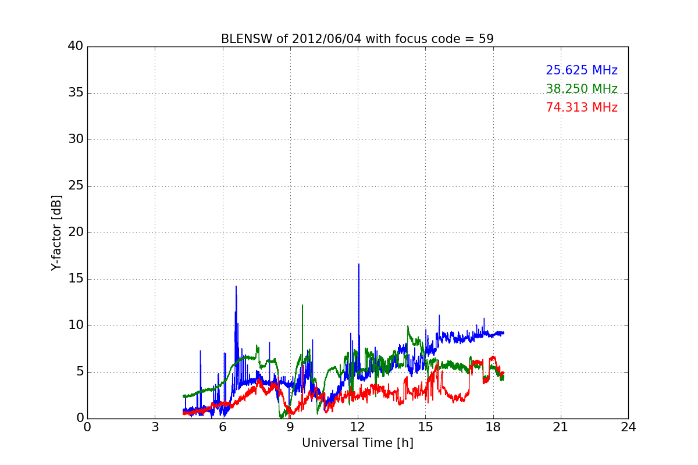Screen dimensions: 698x465
Task: Click the y-axis tick label 40
Action: 76,46
